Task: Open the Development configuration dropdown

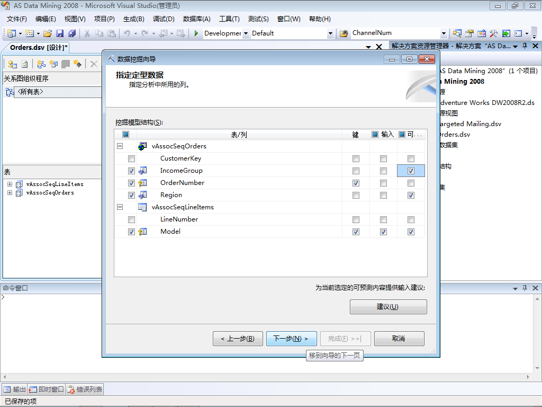Action: [246, 33]
